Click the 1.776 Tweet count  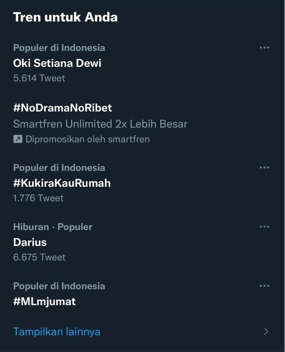[x=38, y=198]
